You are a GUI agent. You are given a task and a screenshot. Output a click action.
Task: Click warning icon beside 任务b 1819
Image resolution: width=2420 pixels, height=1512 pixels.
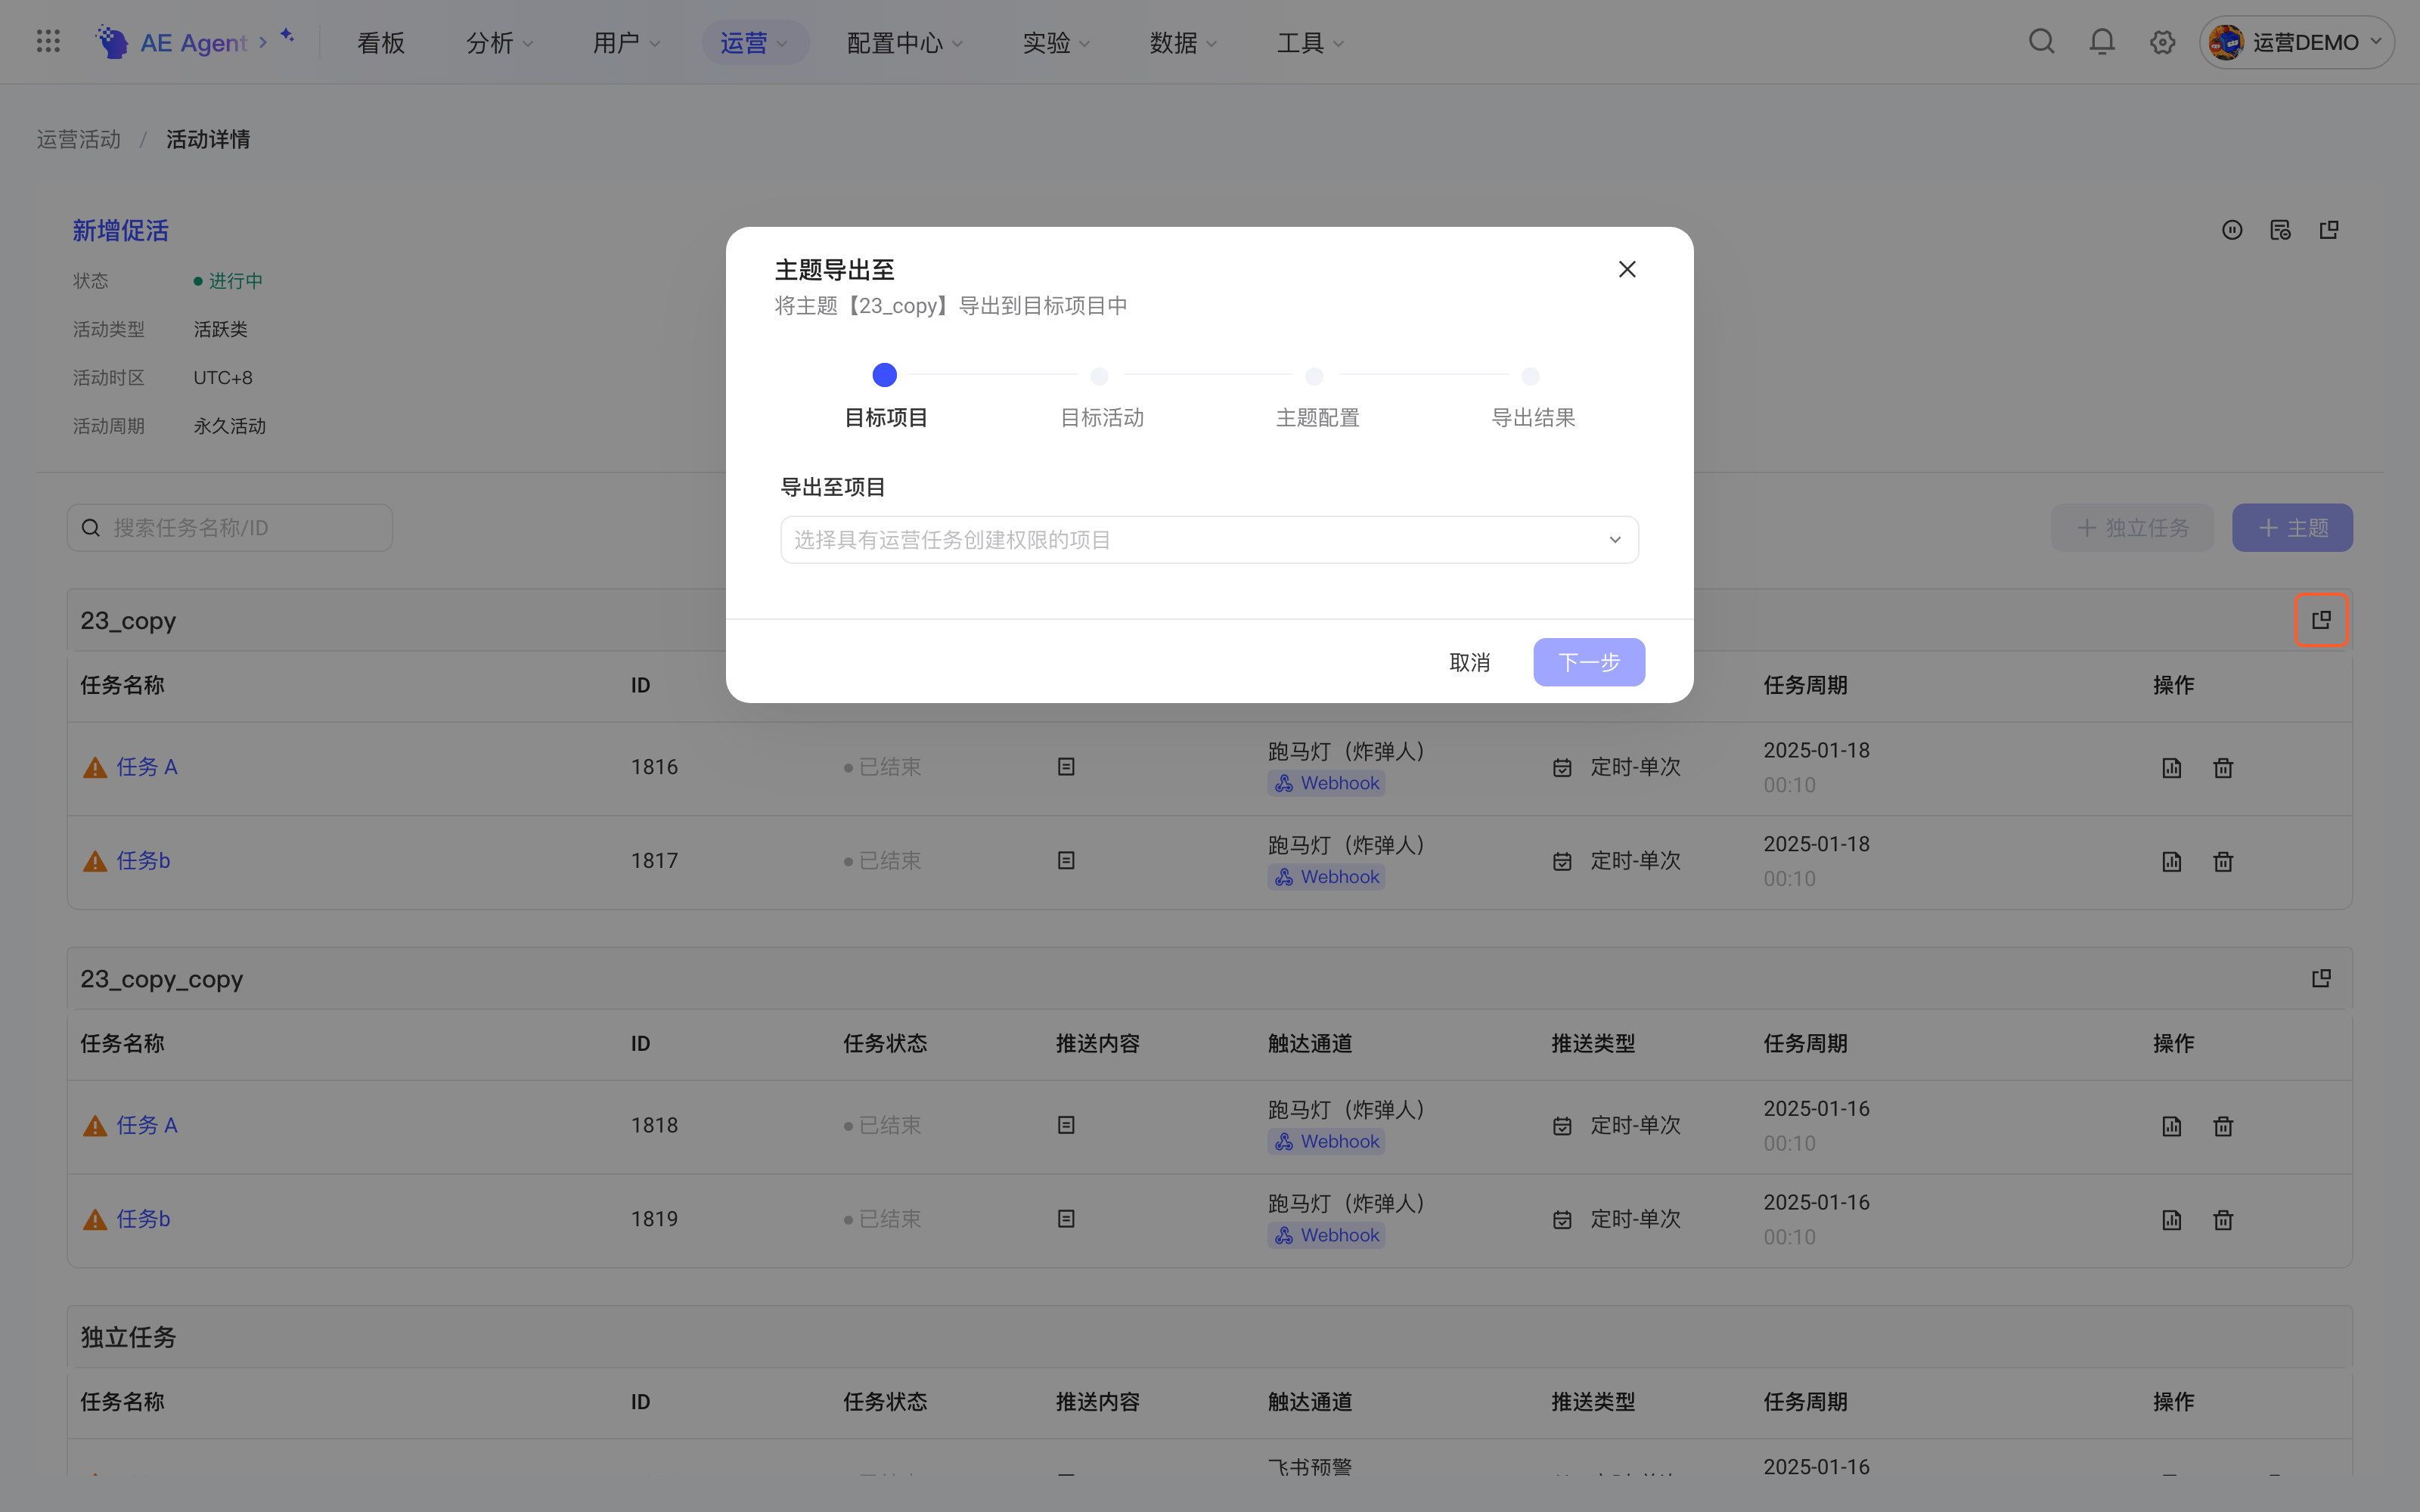(95, 1220)
